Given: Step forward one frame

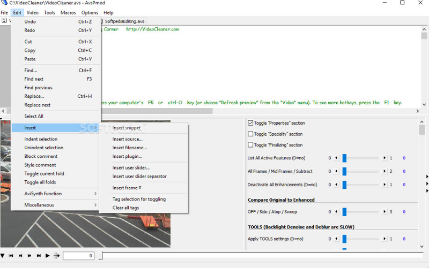Looking at the screenshot, I should click(x=29, y=256).
